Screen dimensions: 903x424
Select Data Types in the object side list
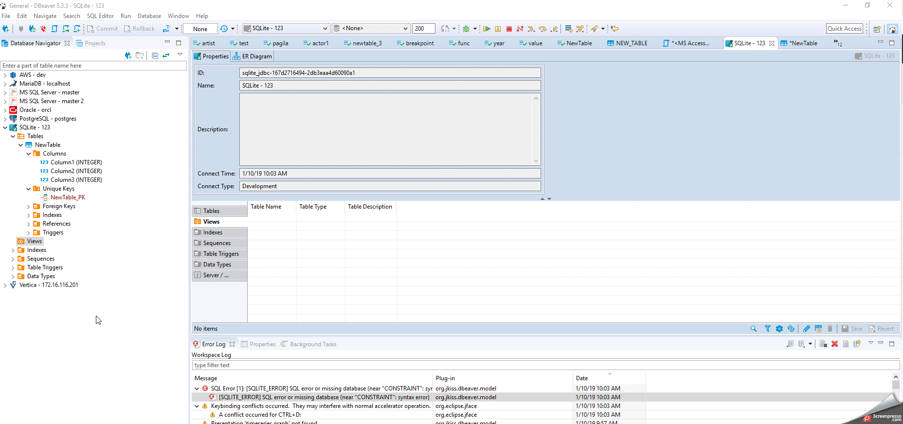[x=219, y=265]
